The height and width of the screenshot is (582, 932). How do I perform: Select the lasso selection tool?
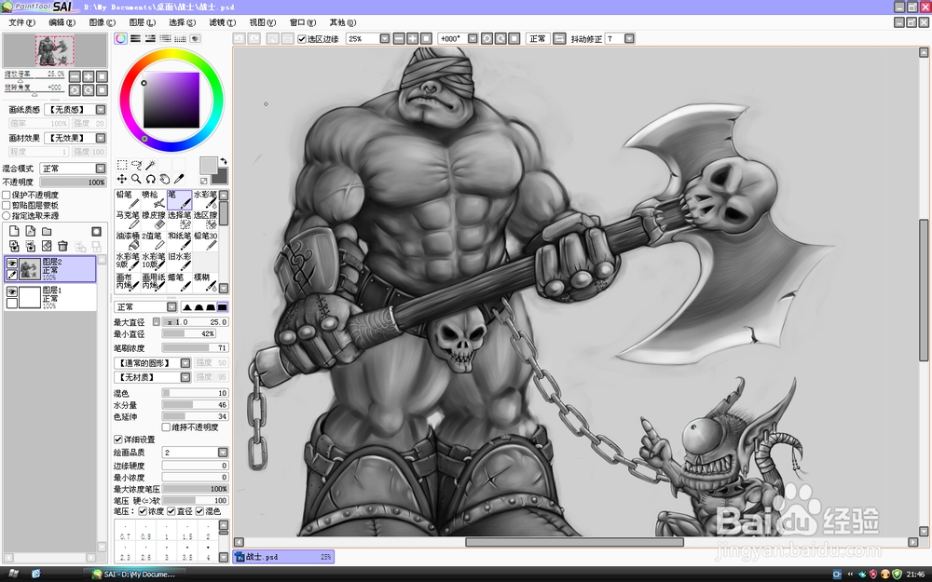pos(136,165)
